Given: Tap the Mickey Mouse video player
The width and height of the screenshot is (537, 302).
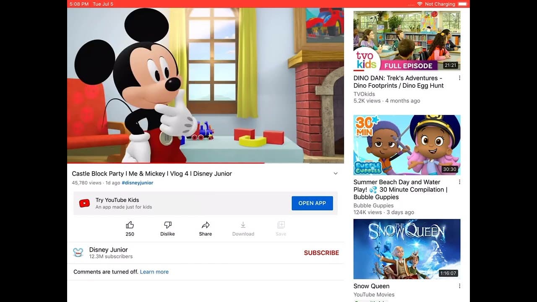Looking at the screenshot, I should [206, 85].
